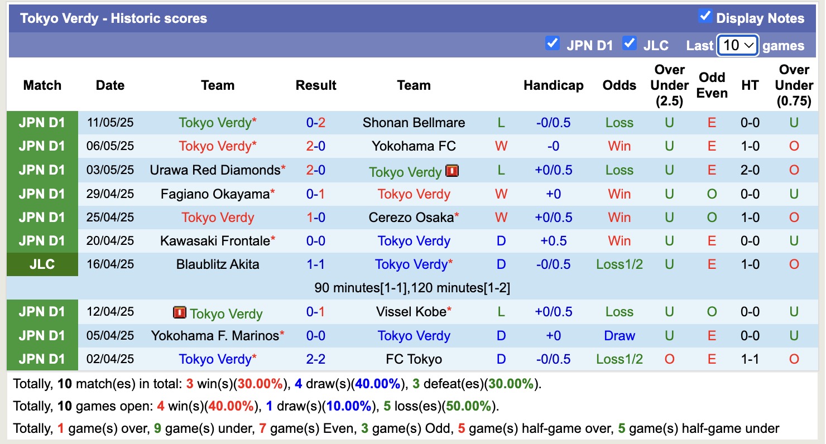
Task: Click the red card icon before Tokyo Verdy on 12/04/25
Action: [x=180, y=312]
